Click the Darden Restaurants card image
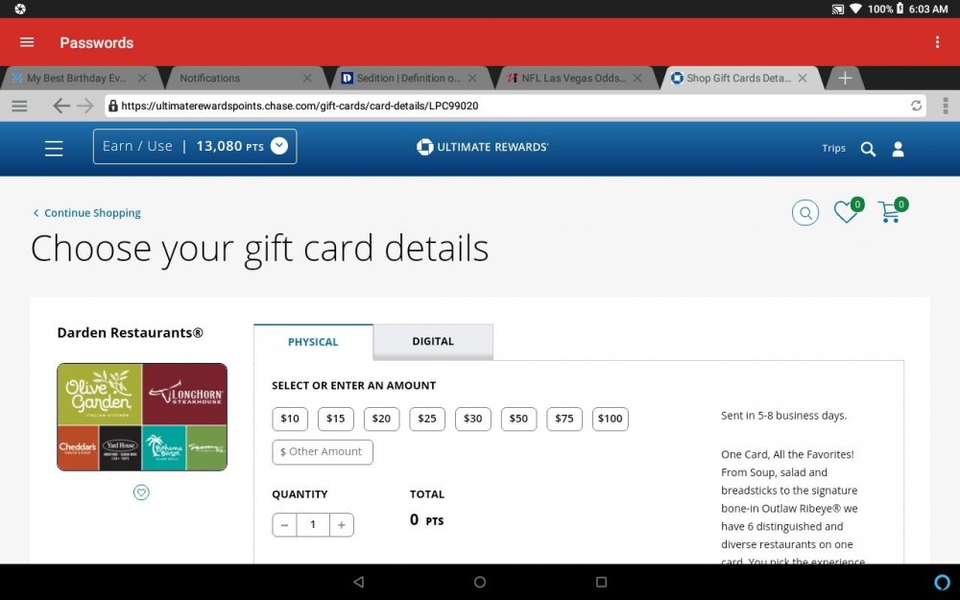960x600 pixels. pos(142,417)
